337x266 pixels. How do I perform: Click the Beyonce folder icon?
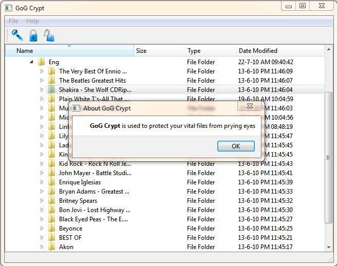click(51, 229)
